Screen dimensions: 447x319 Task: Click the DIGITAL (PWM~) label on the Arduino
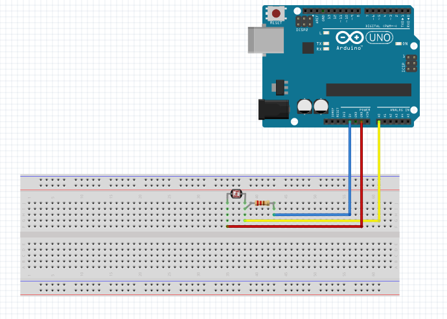381,26
